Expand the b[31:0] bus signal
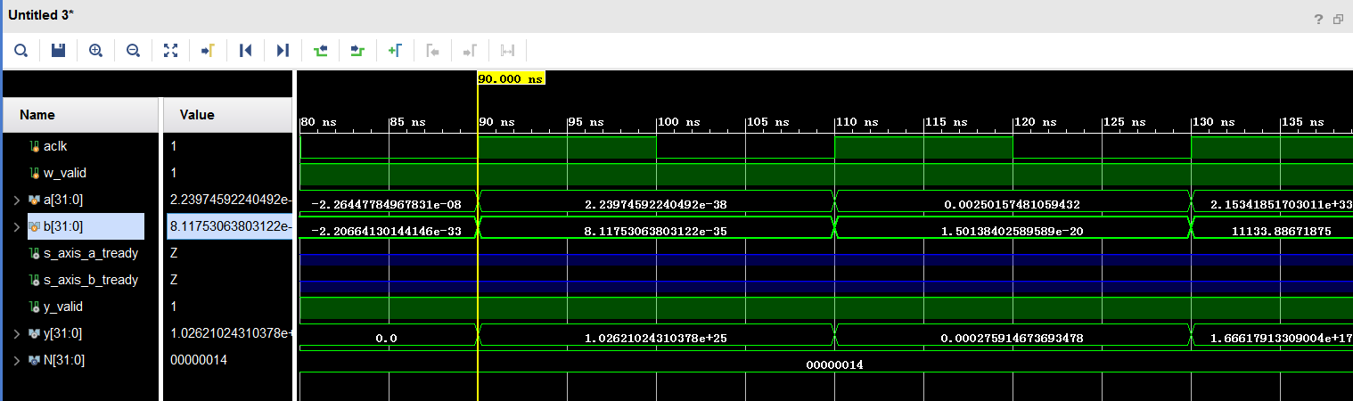 click(x=17, y=226)
